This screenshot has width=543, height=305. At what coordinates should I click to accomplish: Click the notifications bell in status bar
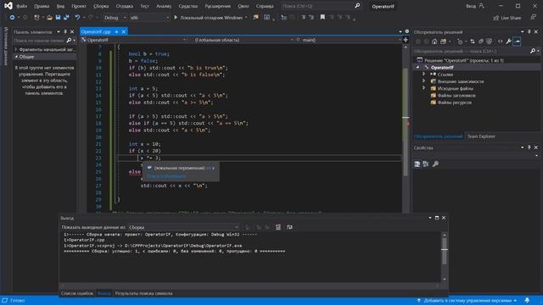(x=527, y=301)
